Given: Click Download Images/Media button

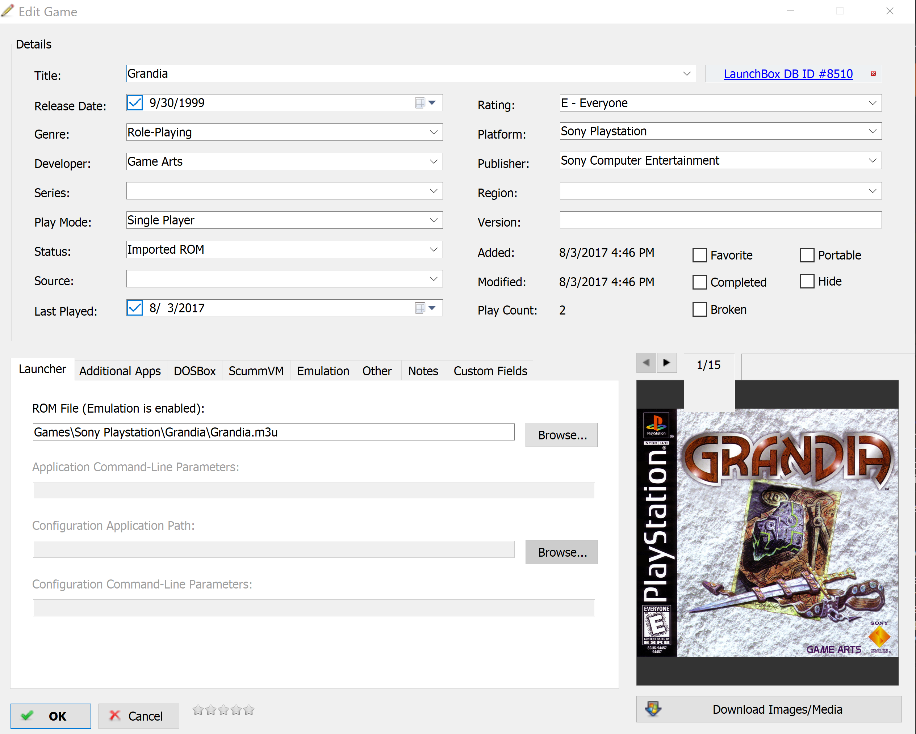Looking at the screenshot, I should coord(769,709).
